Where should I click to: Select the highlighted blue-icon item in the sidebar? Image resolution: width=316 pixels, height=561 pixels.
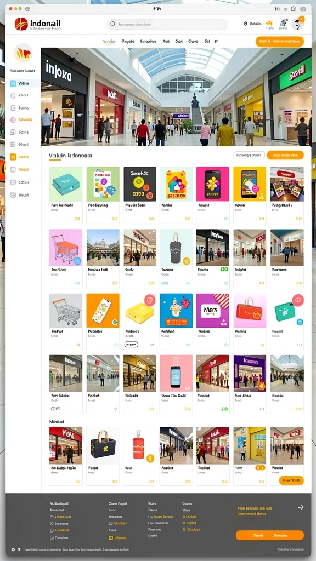click(x=24, y=83)
